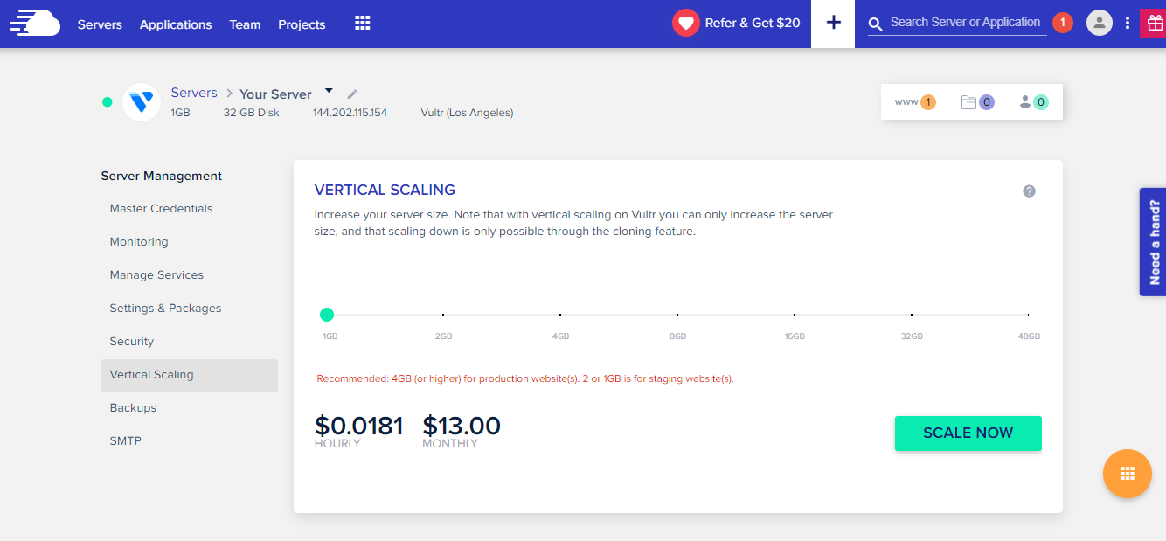
Task: Open the three-dot account menu
Action: (x=1128, y=24)
